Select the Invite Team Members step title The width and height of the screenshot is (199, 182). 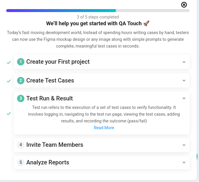coord(55,145)
